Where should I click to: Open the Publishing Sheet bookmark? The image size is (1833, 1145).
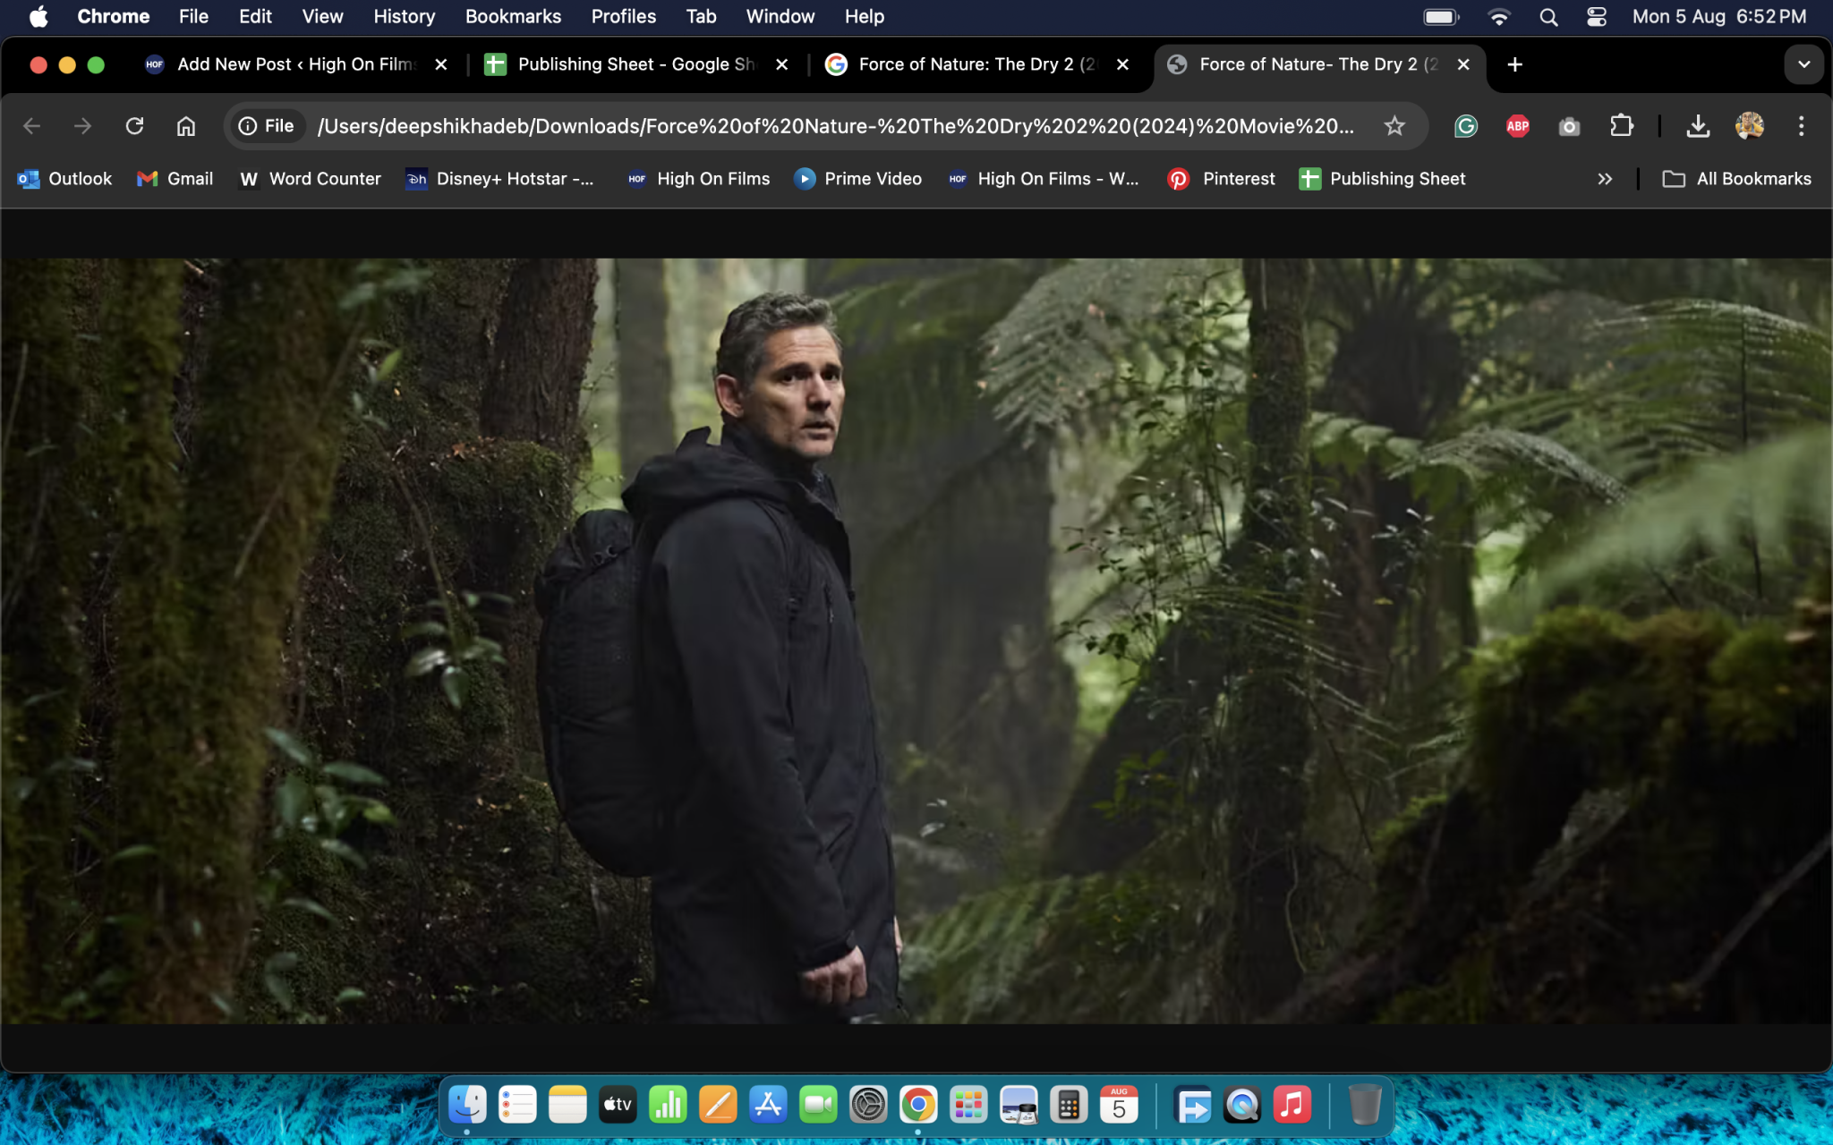point(1382,179)
